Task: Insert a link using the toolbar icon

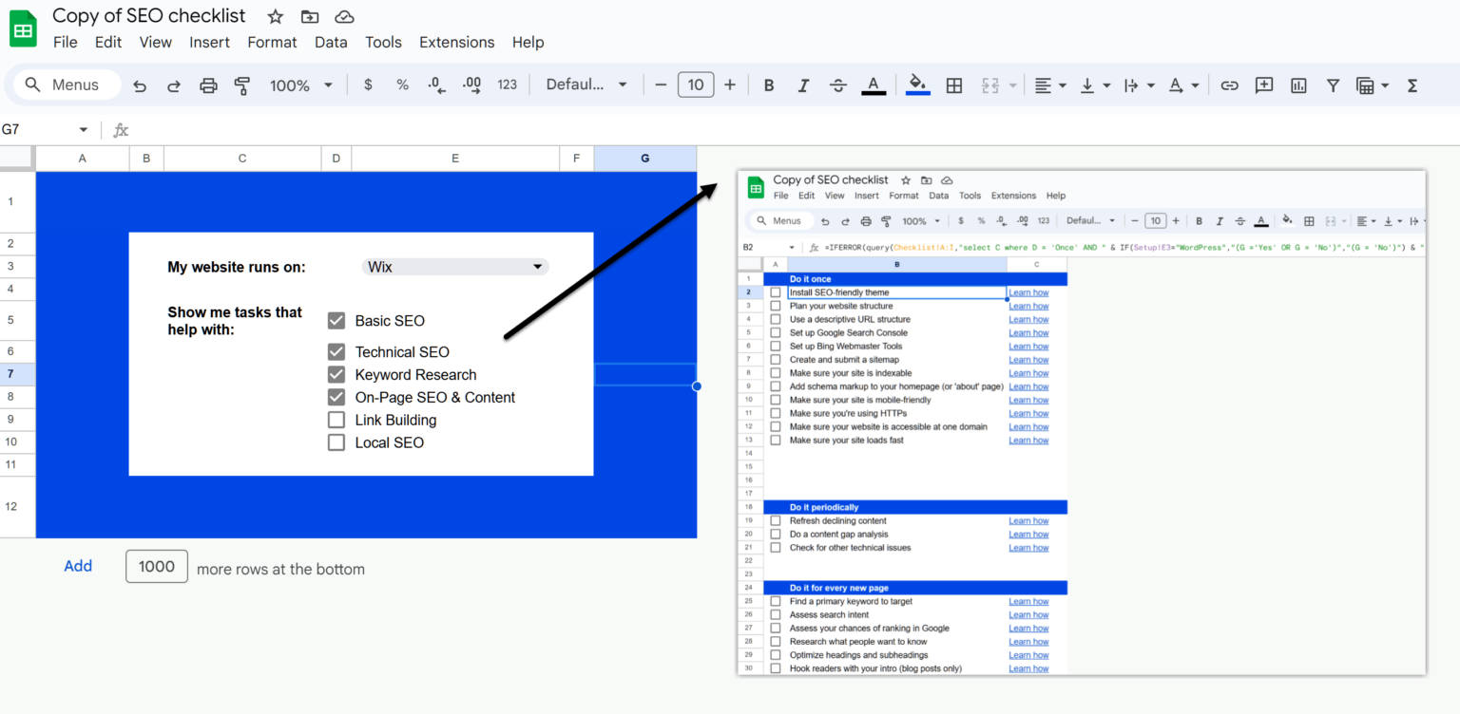Action: (x=1229, y=85)
